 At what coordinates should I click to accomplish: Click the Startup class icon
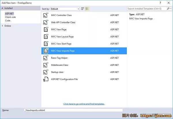click(x=46, y=72)
